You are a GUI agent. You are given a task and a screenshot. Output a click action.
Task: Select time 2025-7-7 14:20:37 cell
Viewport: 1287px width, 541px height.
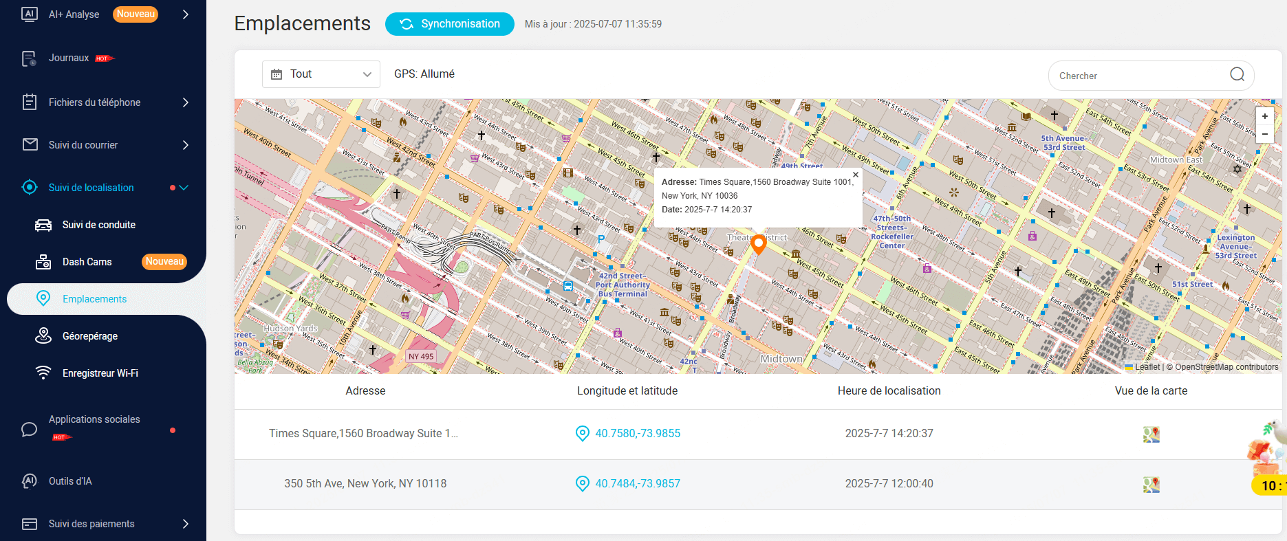pyautogui.click(x=889, y=434)
